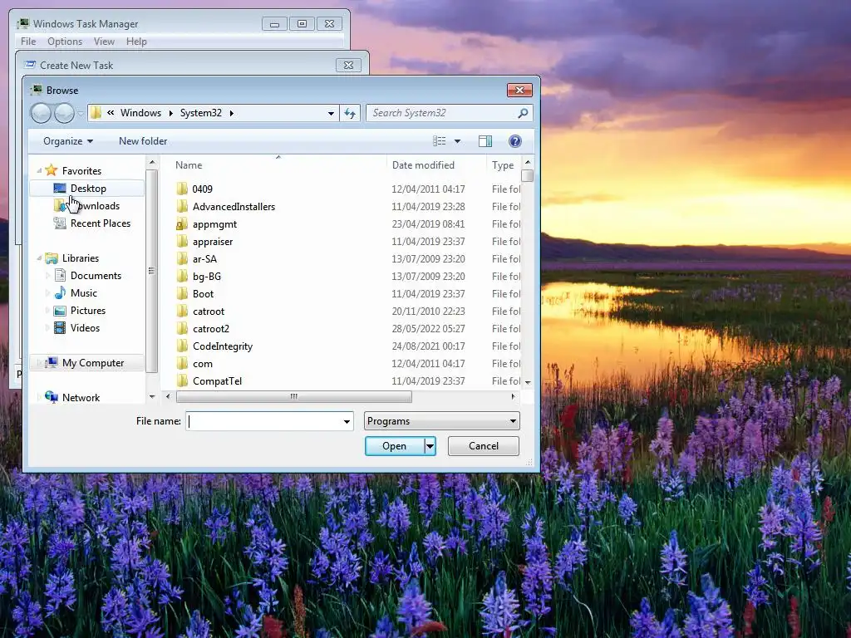Select the CompatTel folder icon

(x=182, y=380)
